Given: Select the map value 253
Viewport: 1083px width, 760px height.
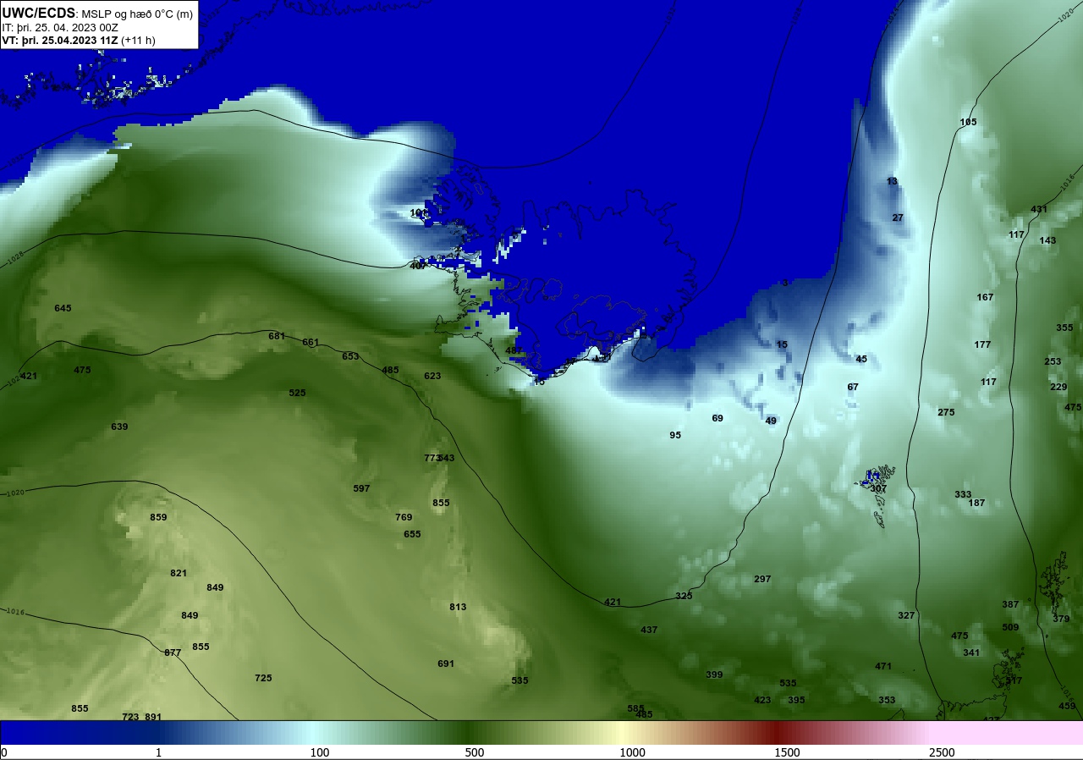Looking at the screenshot, I should [1053, 361].
